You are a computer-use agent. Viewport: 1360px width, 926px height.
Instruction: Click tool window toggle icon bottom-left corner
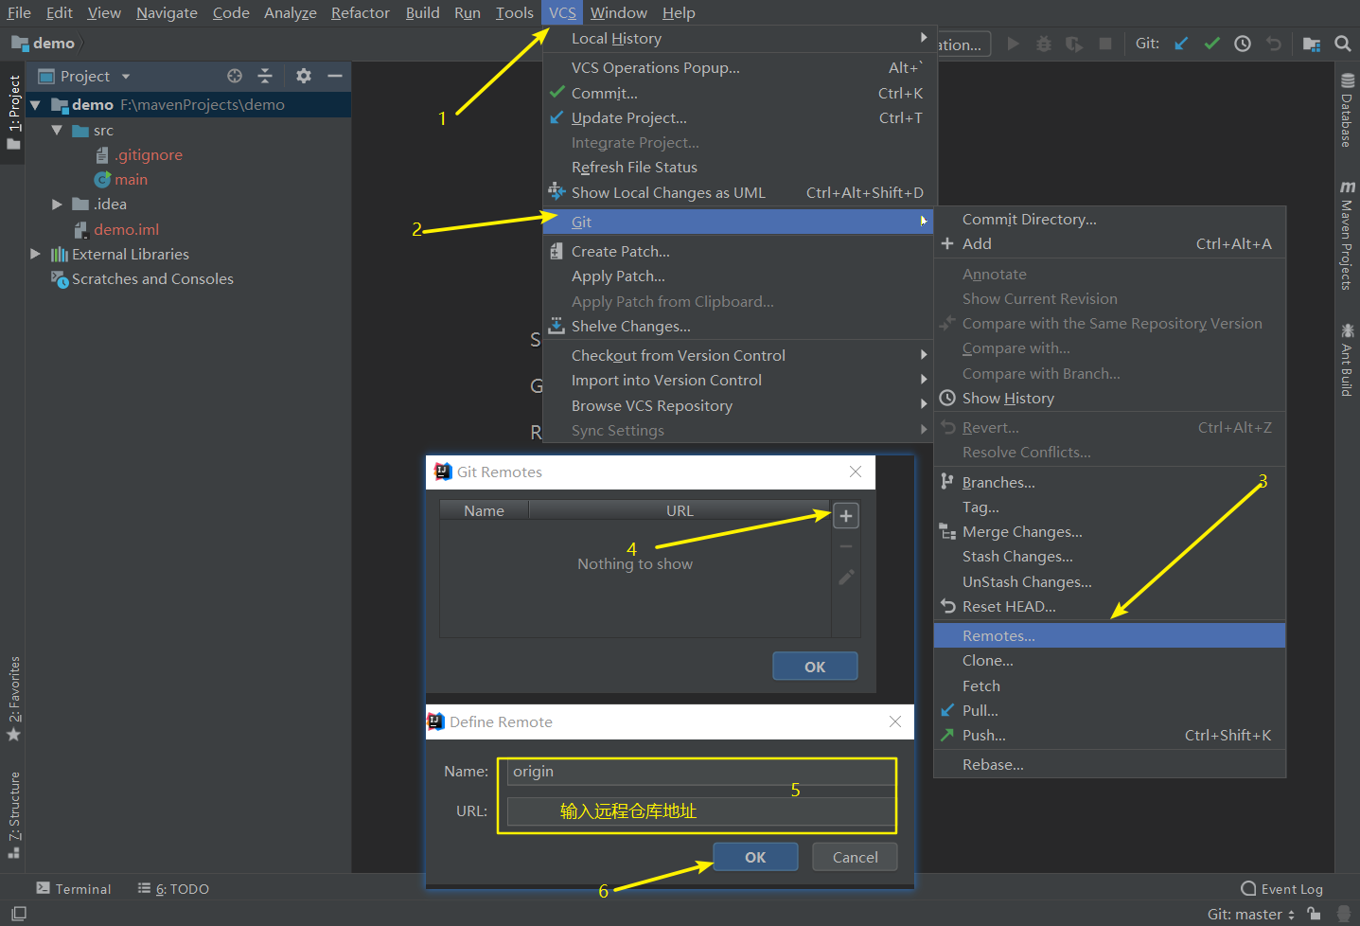click(19, 914)
